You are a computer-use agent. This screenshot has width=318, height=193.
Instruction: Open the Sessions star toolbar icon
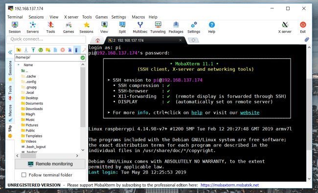click(87, 27)
